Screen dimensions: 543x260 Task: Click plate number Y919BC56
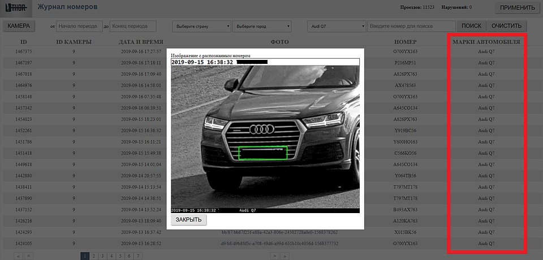(x=405, y=131)
